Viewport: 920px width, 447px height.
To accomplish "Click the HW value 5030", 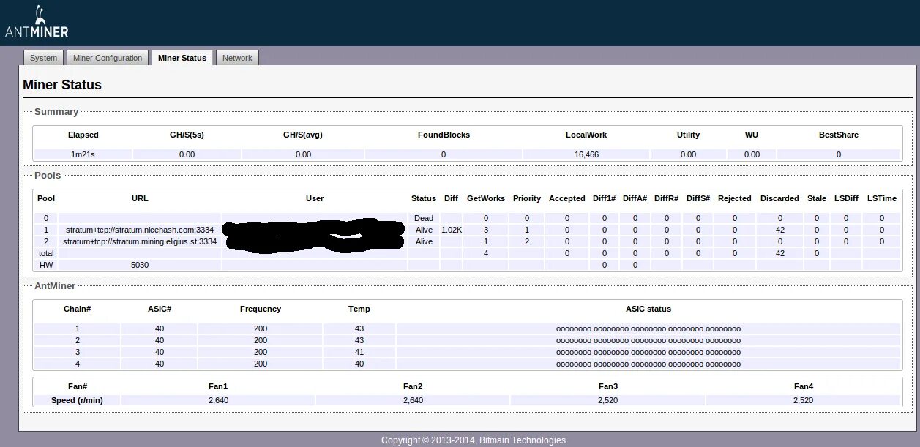I will 140,265.
